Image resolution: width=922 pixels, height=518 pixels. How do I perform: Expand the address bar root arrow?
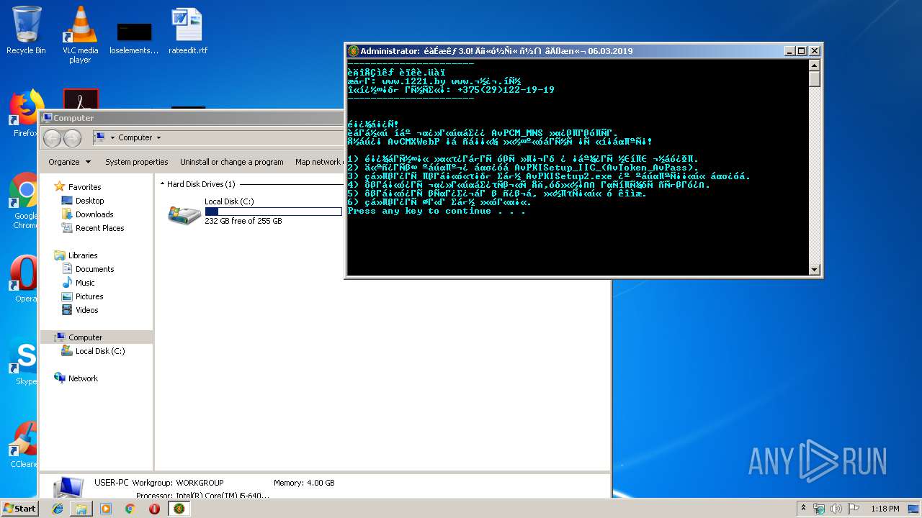click(112, 137)
